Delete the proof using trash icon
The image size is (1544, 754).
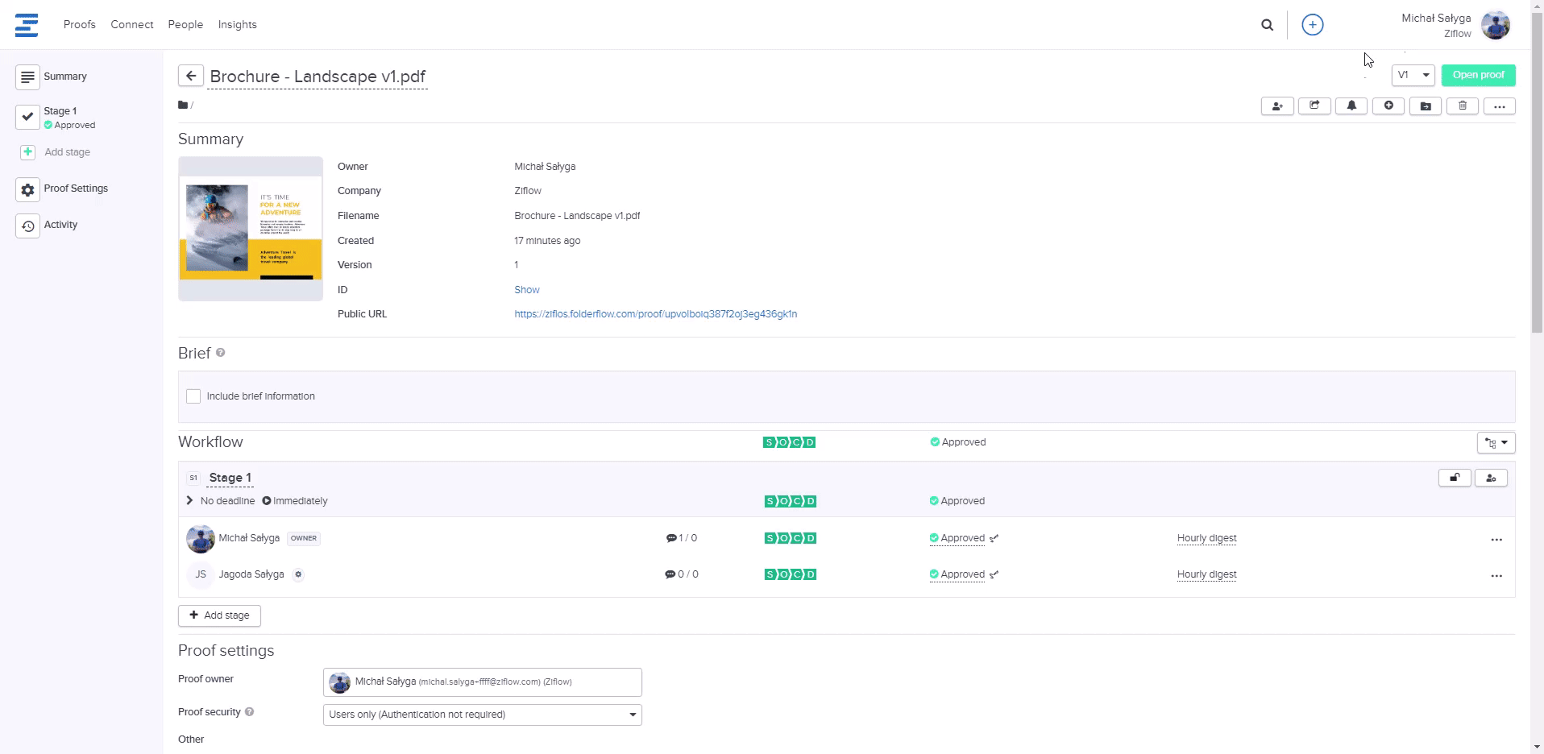[1462, 106]
